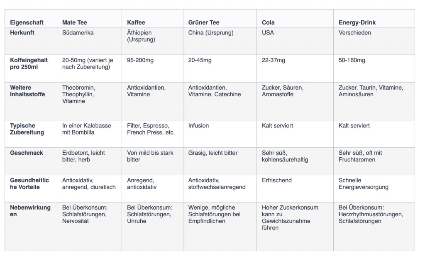This screenshot has width=425, height=259.
Task: Select the "95-200mg" caffeine cell
Action: pyautogui.click(x=140, y=60)
